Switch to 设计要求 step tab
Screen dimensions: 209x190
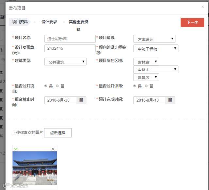[x=49, y=22]
